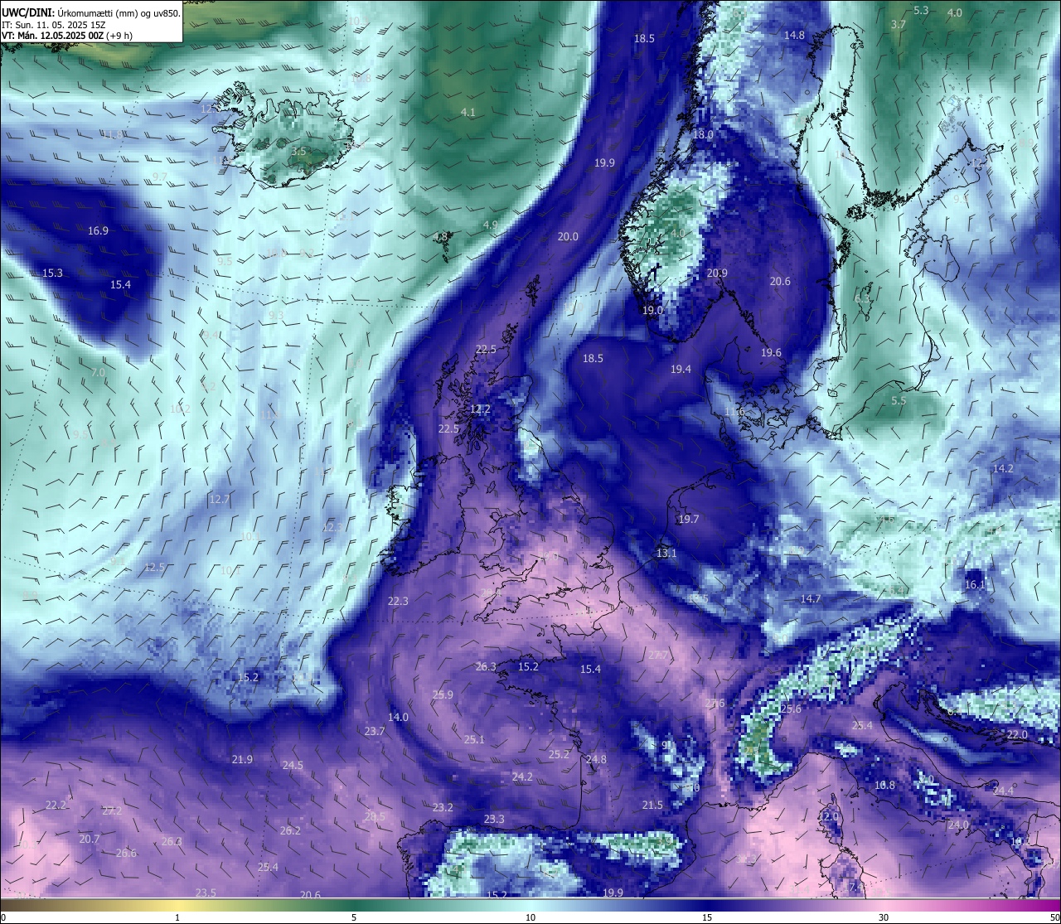This screenshot has width=1061, height=924.
Task: Click the 19.4 value in the North Sea
Action: click(x=681, y=369)
